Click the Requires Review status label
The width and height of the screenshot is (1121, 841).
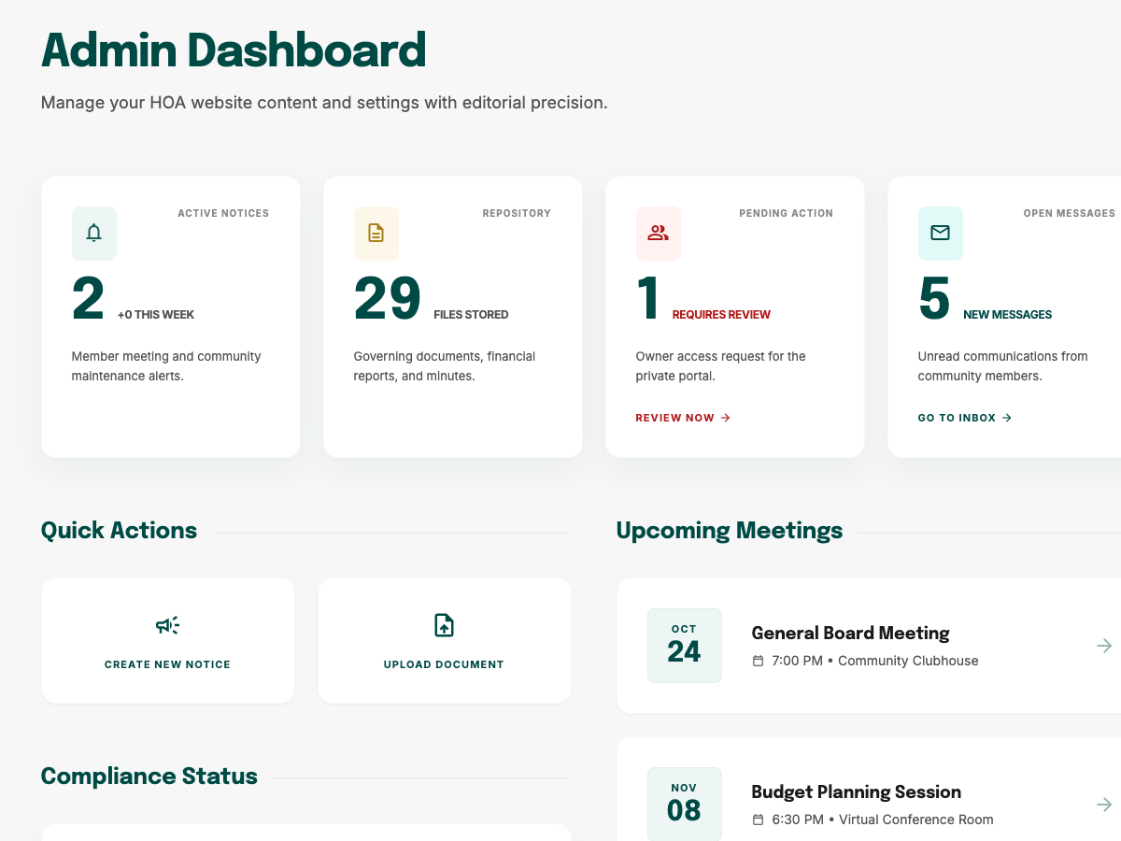(x=721, y=315)
